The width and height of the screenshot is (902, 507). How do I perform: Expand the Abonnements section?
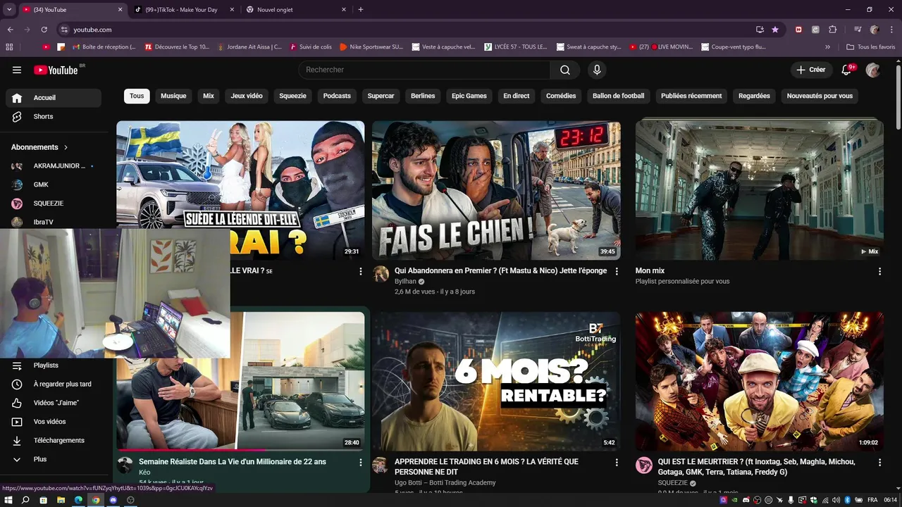(39, 147)
